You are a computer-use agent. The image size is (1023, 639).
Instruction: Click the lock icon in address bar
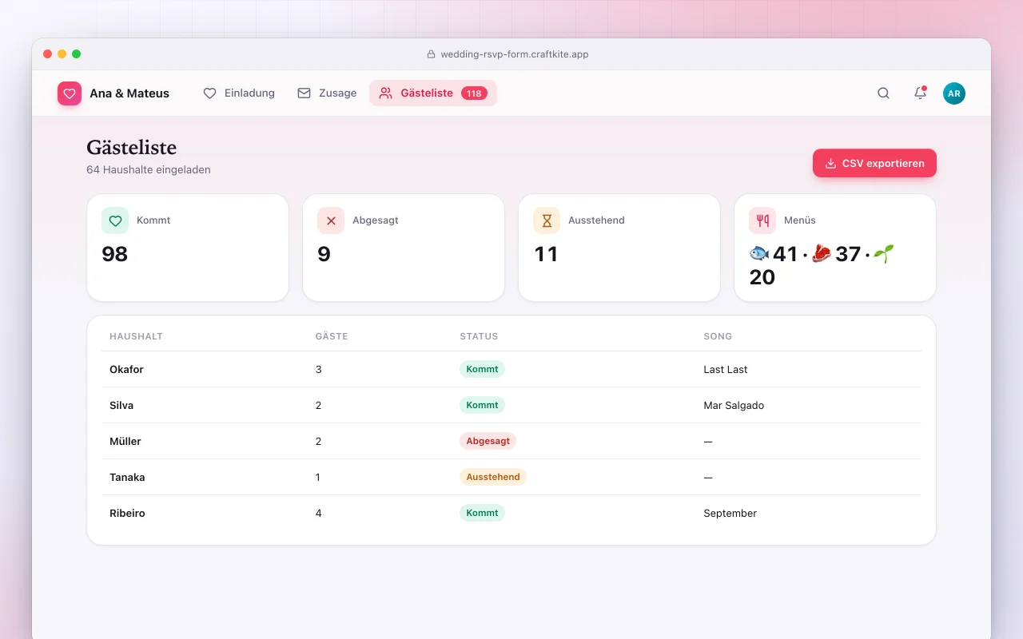(x=431, y=54)
